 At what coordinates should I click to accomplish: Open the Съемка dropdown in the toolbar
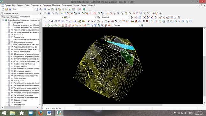click(139, 25)
